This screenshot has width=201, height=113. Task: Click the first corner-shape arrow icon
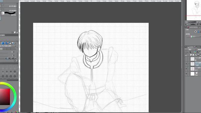(6, 58)
